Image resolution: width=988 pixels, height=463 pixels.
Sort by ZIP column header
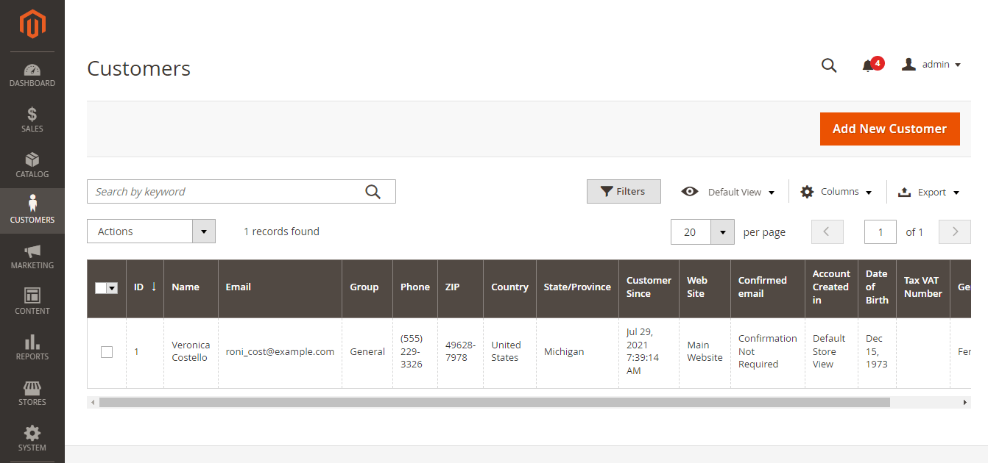460,287
